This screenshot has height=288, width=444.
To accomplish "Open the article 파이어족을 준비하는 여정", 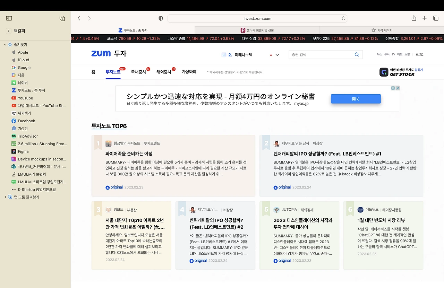I will click(129, 154).
